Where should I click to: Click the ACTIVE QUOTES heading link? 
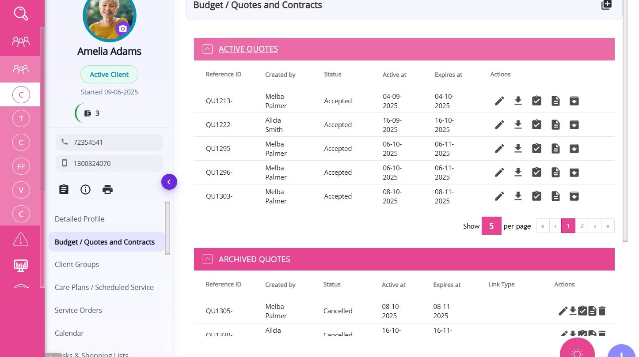coord(248,49)
